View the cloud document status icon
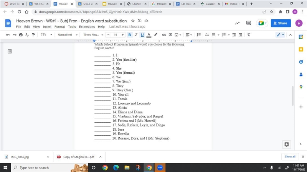This screenshot has width=307, height=172. tap(146, 21)
